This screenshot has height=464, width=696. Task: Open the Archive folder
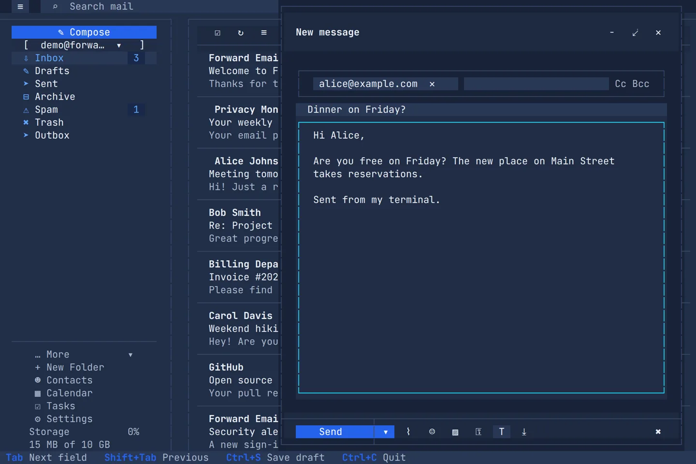click(x=84, y=97)
